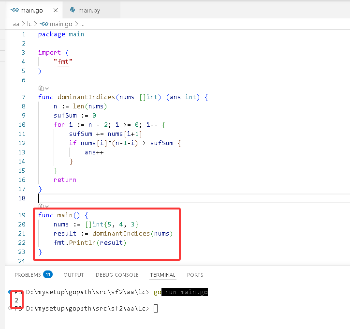The image size is (350, 329).
Task: Click line number 19 in the gutter
Action: click(22, 215)
